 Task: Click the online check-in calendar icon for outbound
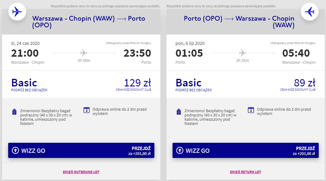87,110
